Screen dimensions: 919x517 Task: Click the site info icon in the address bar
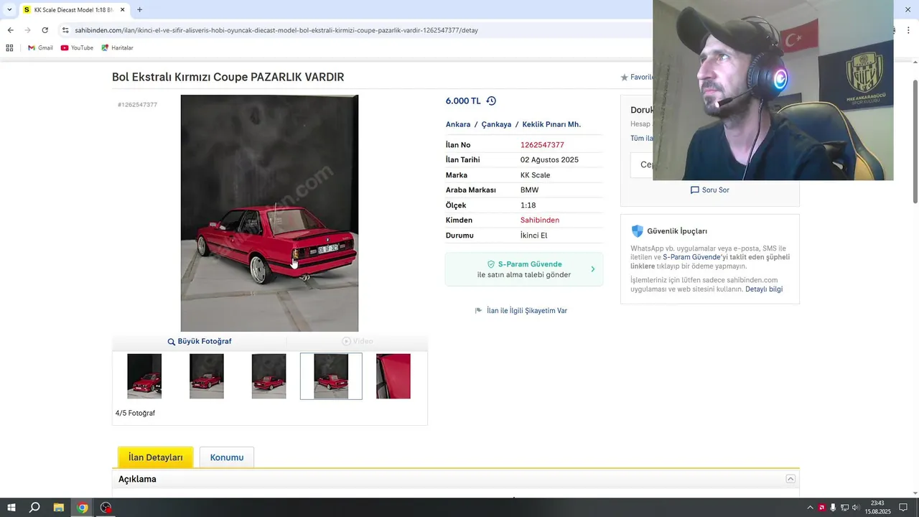tap(65, 30)
